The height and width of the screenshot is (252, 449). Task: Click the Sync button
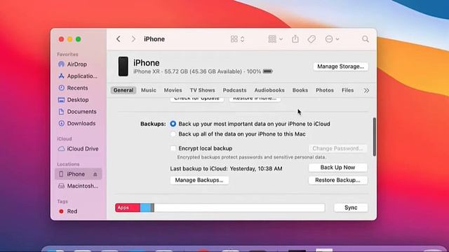351,208
